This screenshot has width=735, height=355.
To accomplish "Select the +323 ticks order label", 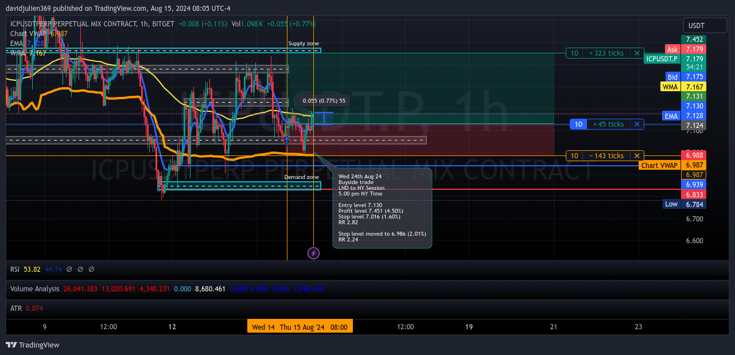I will [x=606, y=53].
